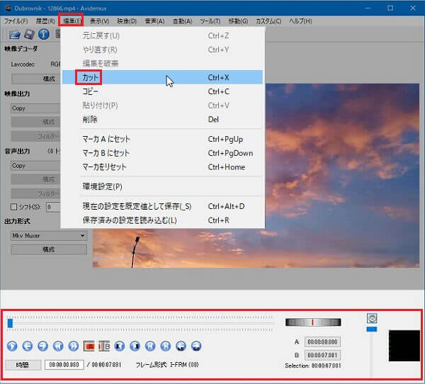Jump to previous keyframe double-left icon
The image size is (425, 384).
pyautogui.click(x=58, y=346)
